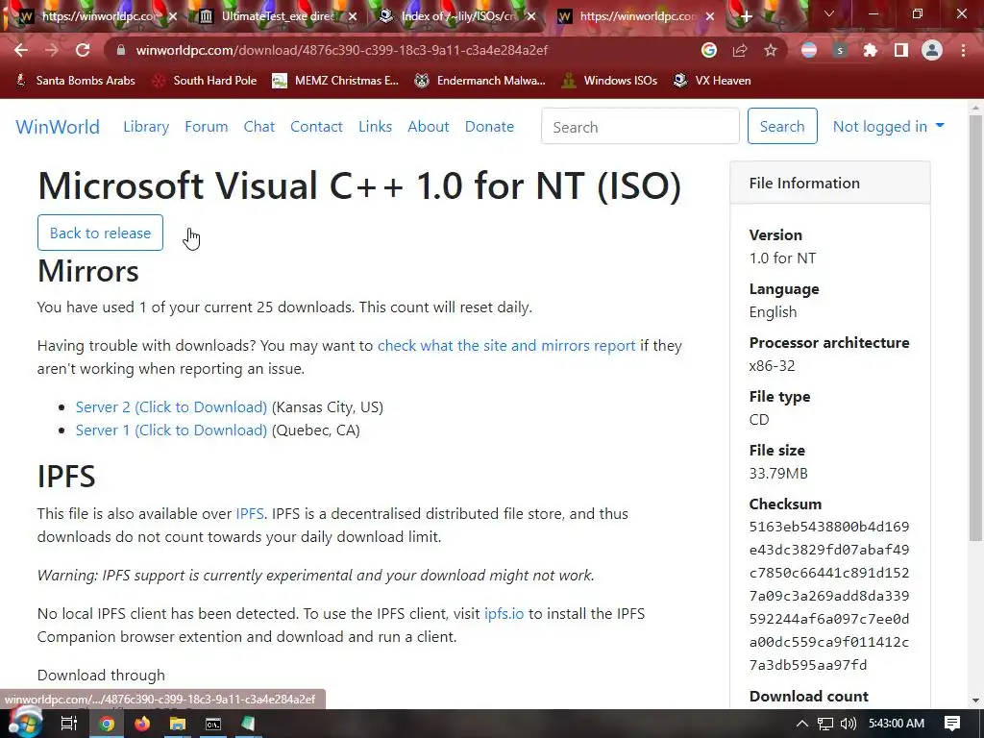The width and height of the screenshot is (984, 738).
Task: Click the browser forward arrow
Action: [x=52, y=50]
